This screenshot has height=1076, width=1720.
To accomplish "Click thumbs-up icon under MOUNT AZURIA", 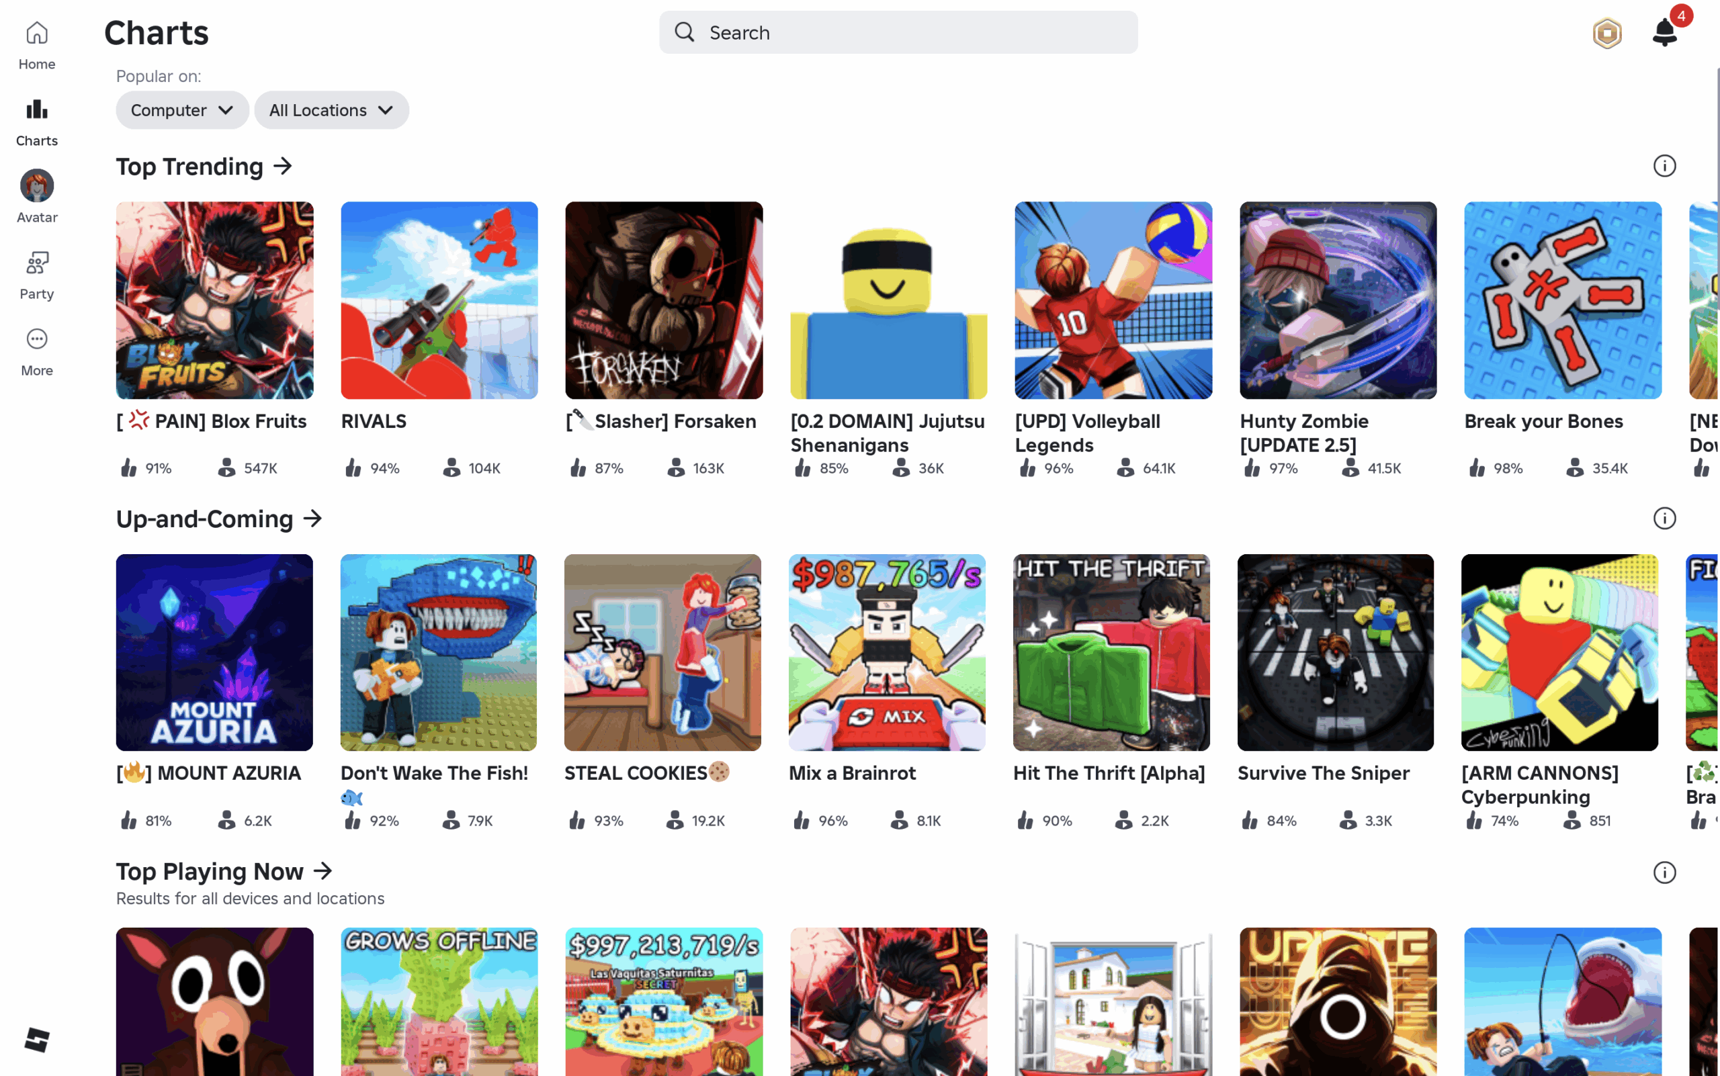I will [x=129, y=820].
